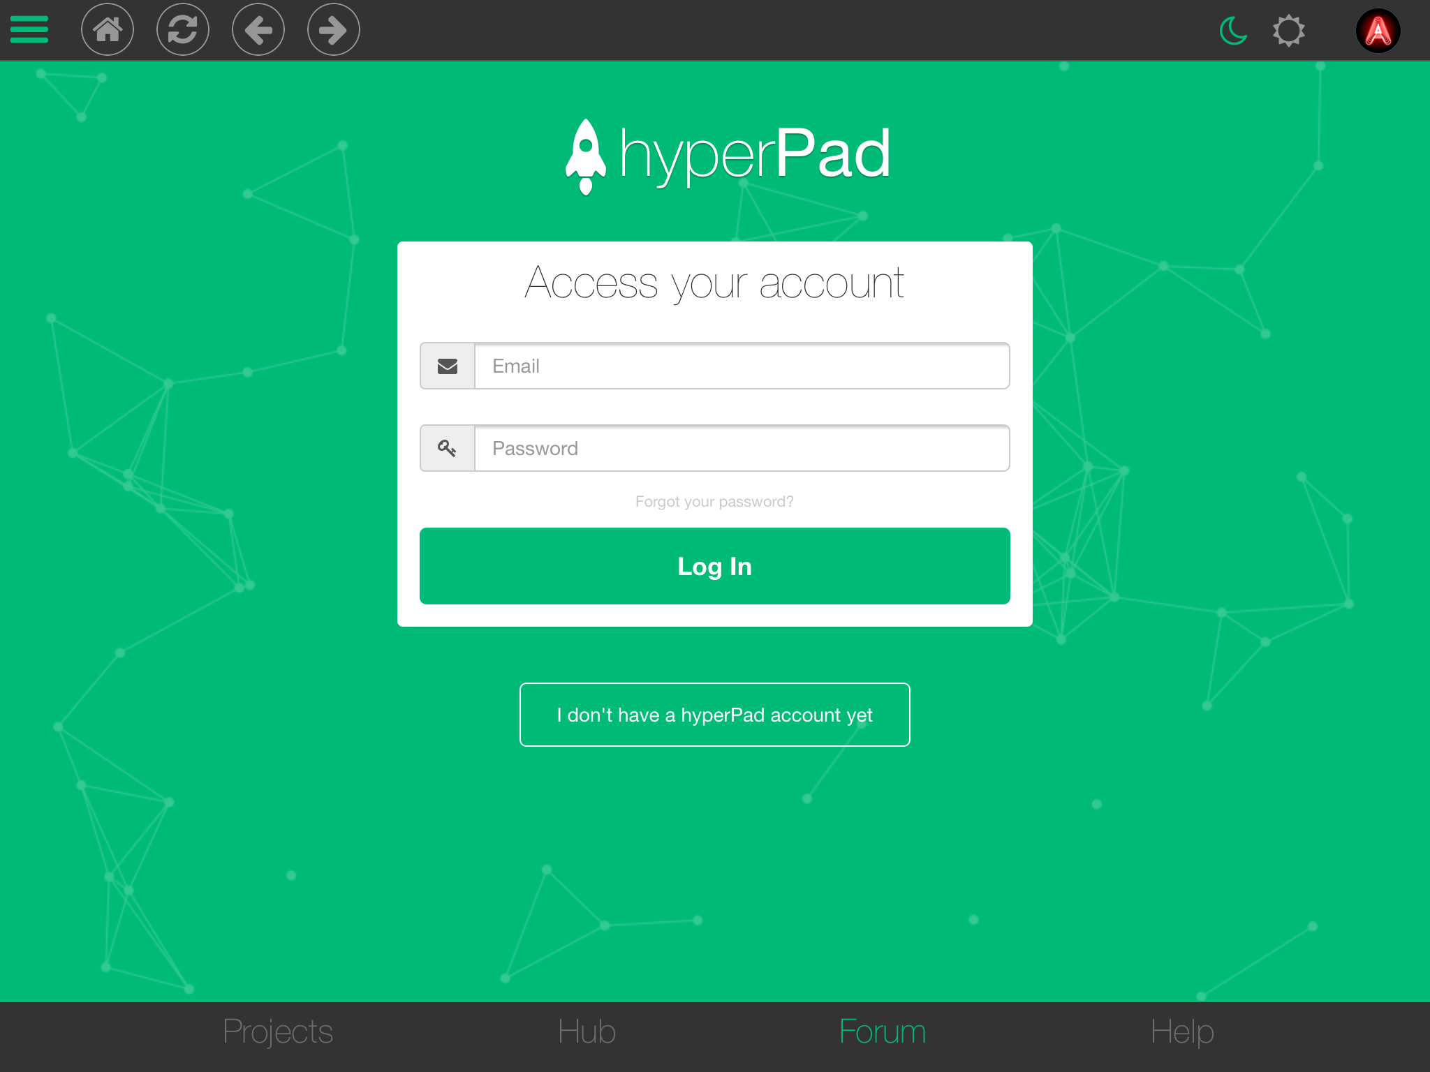Select the Forum tab
Screen dimensions: 1430x1072
tap(883, 1032)
